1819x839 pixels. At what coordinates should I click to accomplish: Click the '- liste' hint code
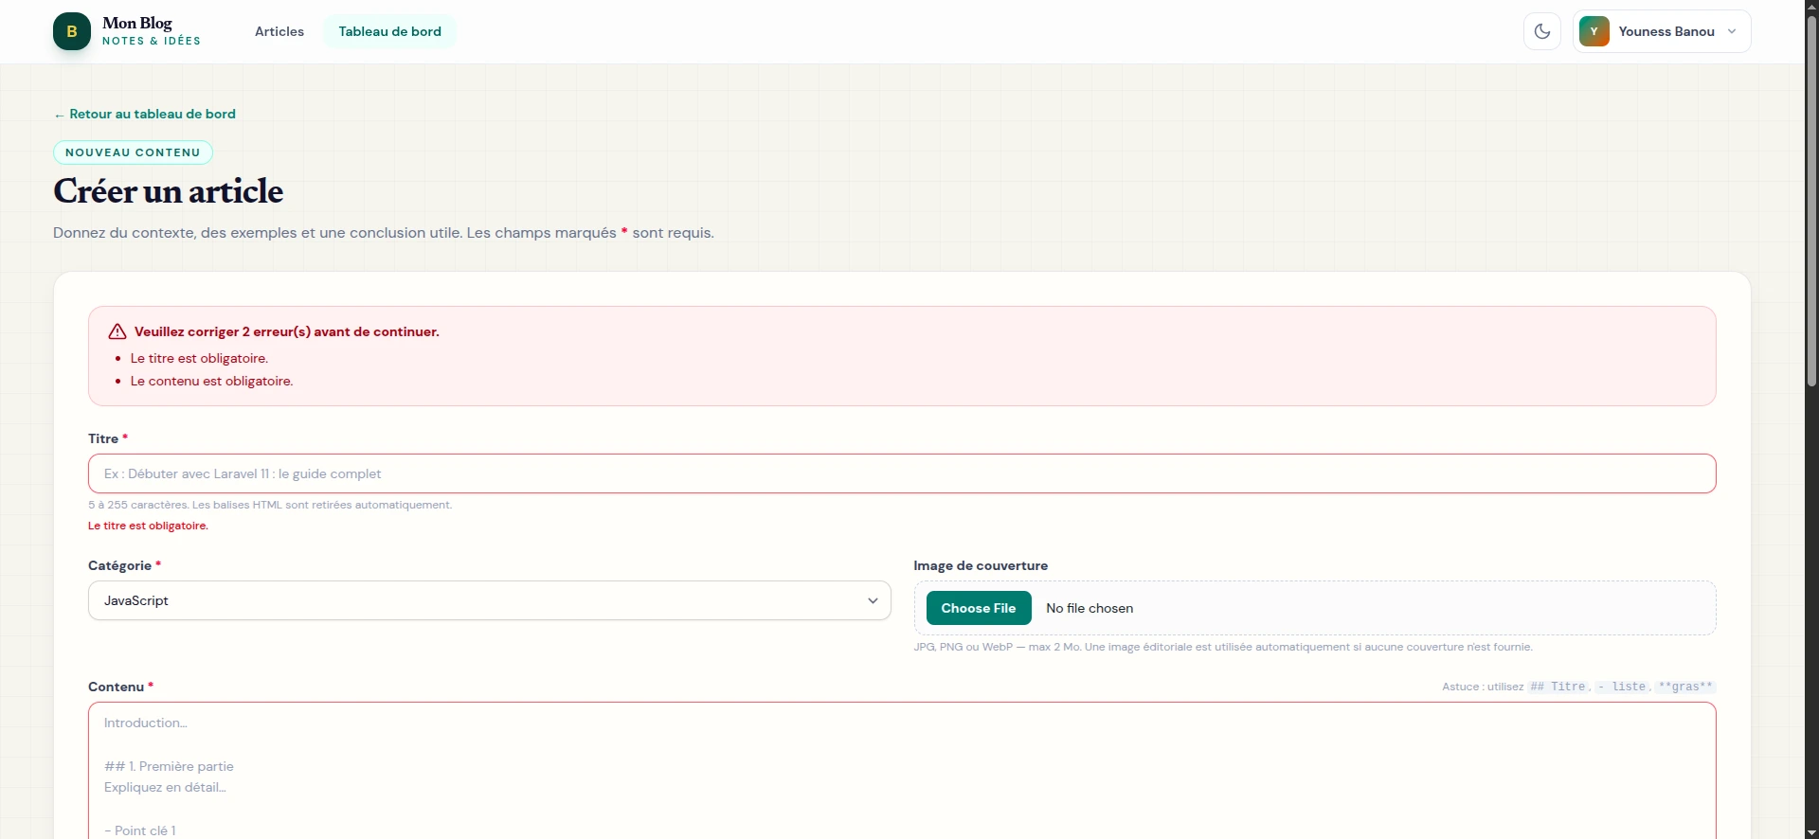1622,687
